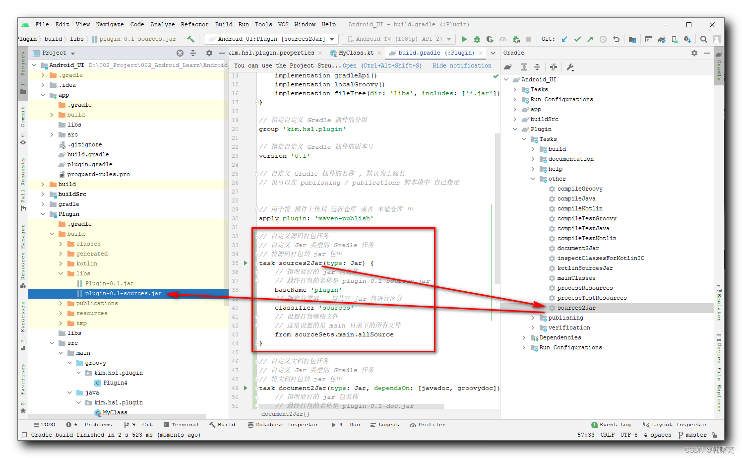This screenshot has width=742, height=458.
Task: Open the File menu
Action: pos(42,24)
